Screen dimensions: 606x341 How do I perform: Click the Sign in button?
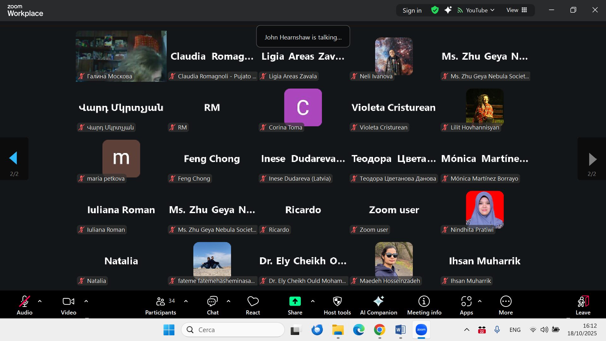pos(412,10)
